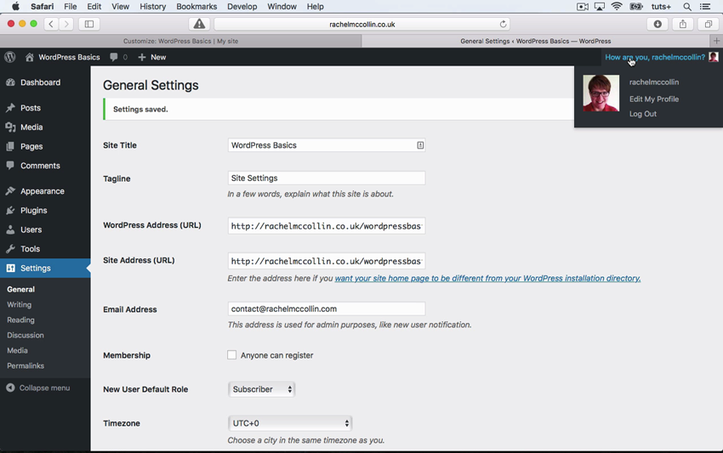
Task: Click the Users person icon
Action: coord(10,229)
